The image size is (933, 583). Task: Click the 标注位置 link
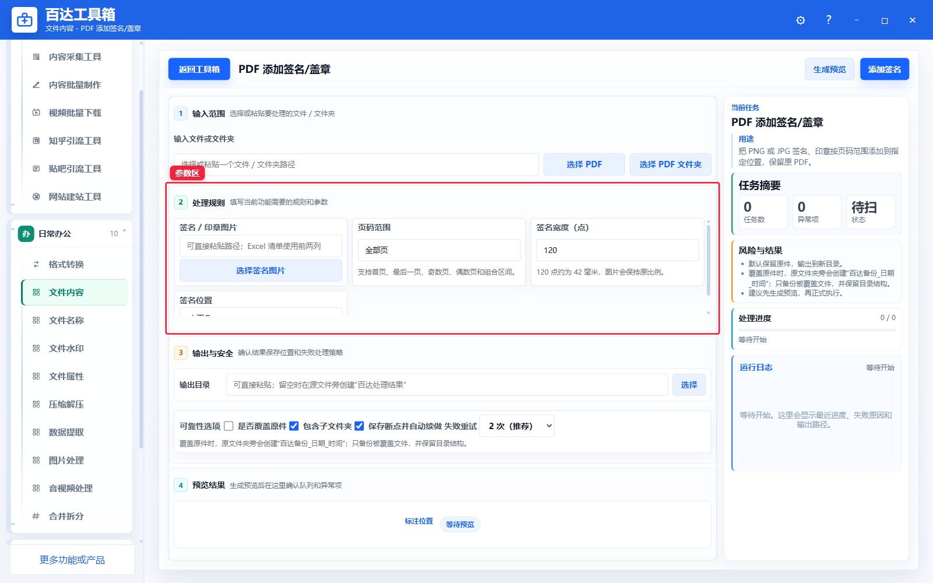[419, 521]
